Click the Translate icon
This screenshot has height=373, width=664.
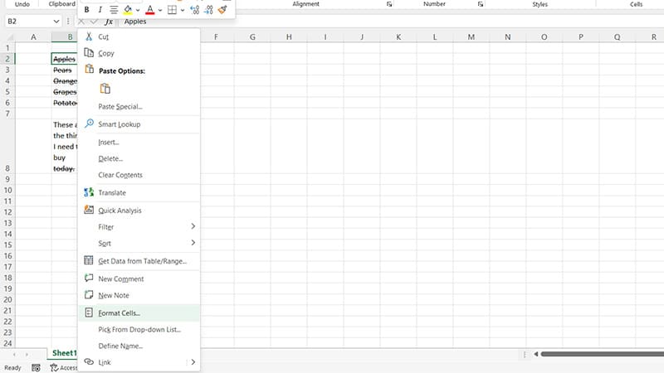(89, 192)
